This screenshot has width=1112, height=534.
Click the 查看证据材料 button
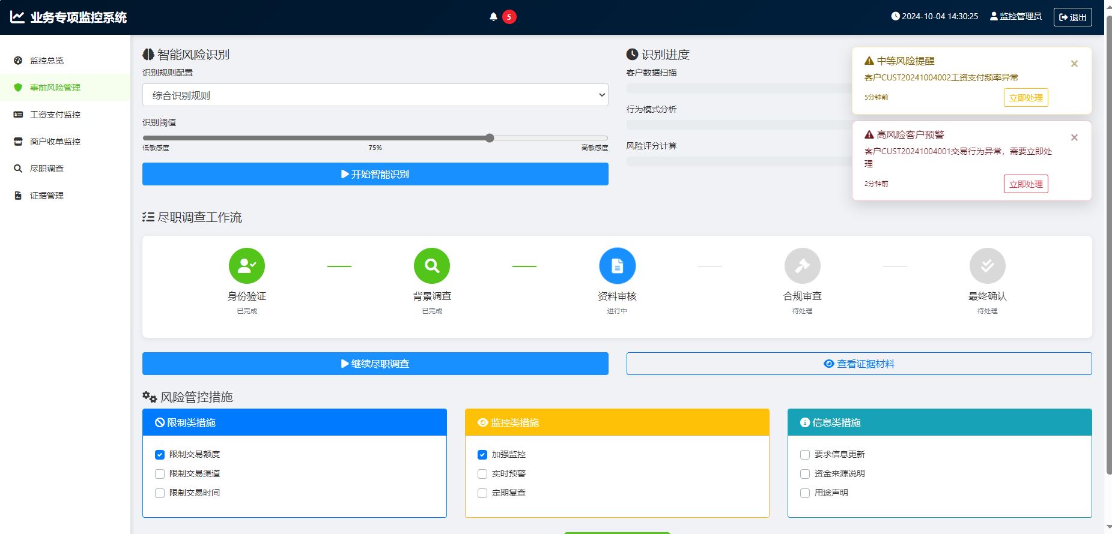(858, 364)
